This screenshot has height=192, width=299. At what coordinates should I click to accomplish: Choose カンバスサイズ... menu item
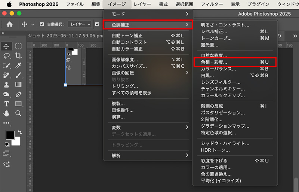[148, 66]
